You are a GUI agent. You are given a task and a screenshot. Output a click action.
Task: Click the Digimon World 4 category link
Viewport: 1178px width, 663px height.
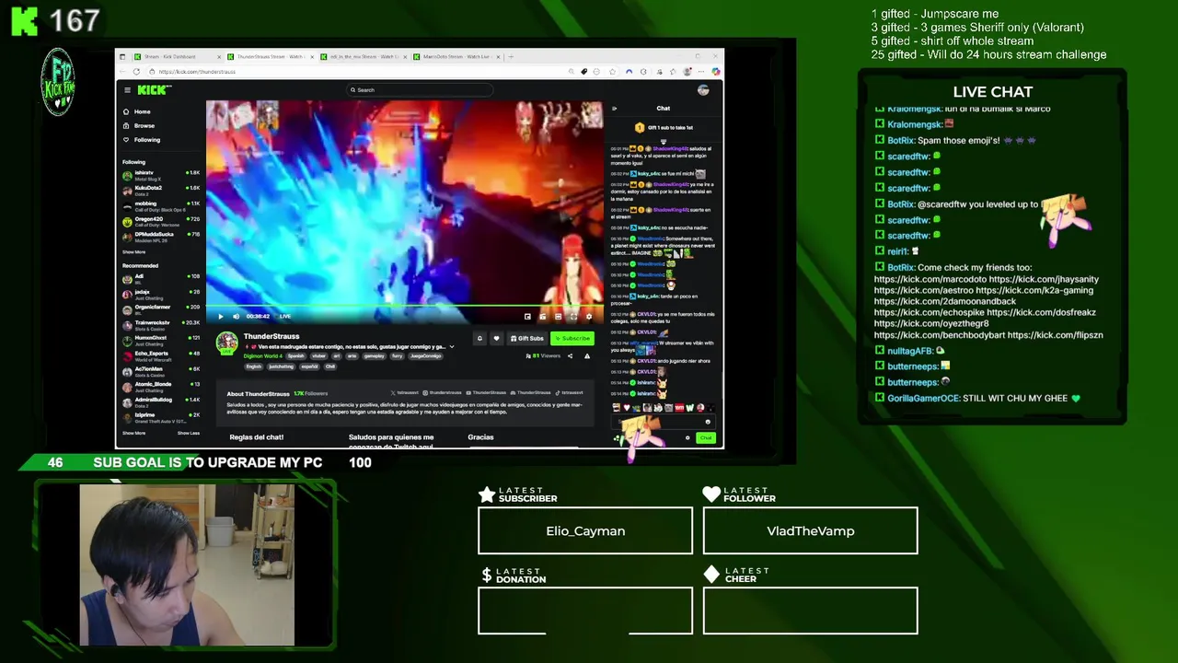263,355
